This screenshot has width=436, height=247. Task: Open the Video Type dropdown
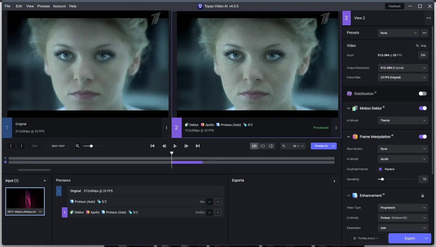403,208
